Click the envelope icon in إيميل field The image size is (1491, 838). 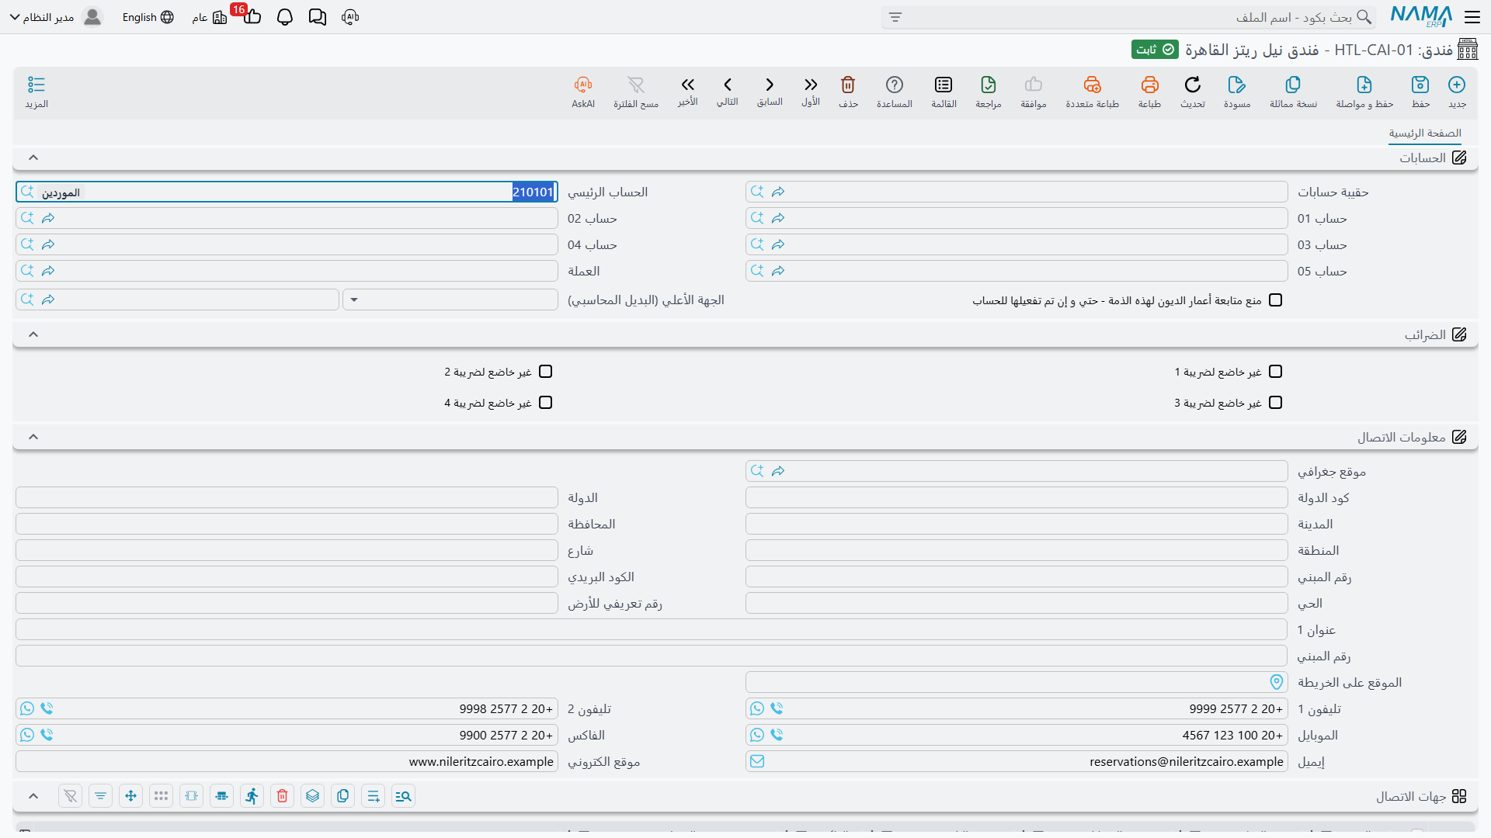click(x=757, y=761)
